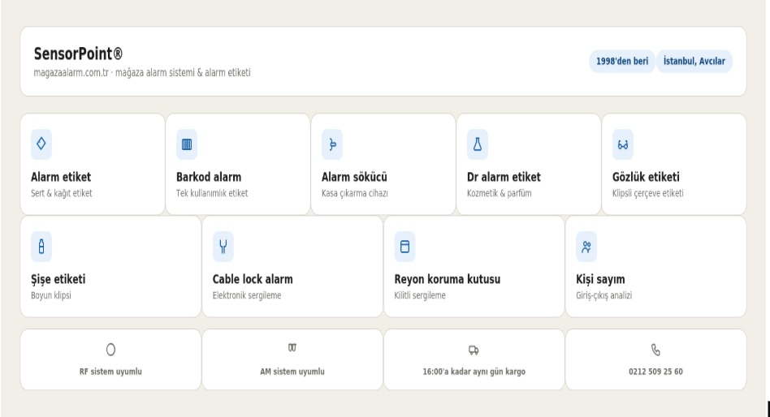
Task: Open the Reyon koruma kutusu title
Action: 448,279
